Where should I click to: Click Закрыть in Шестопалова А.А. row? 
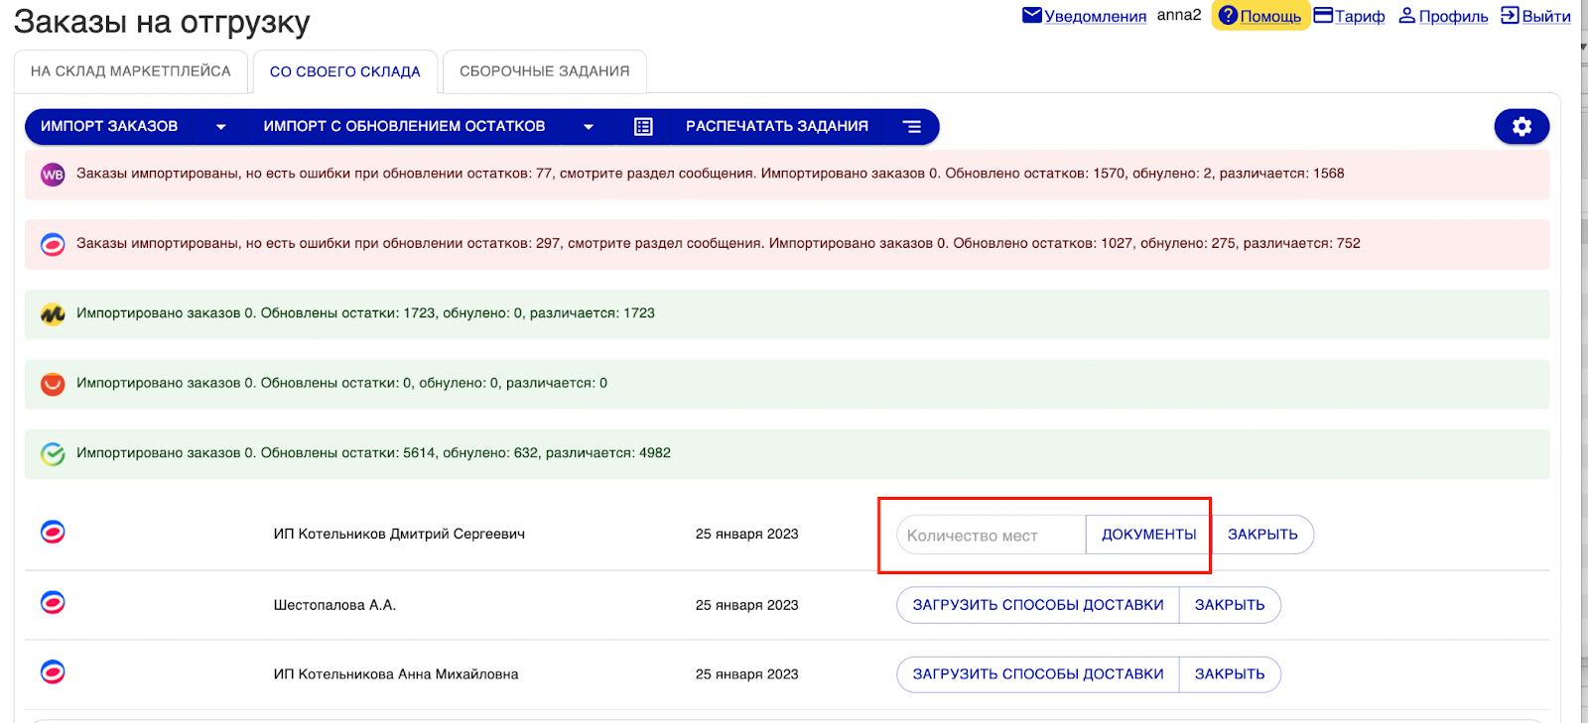(x=1230, y=605)
